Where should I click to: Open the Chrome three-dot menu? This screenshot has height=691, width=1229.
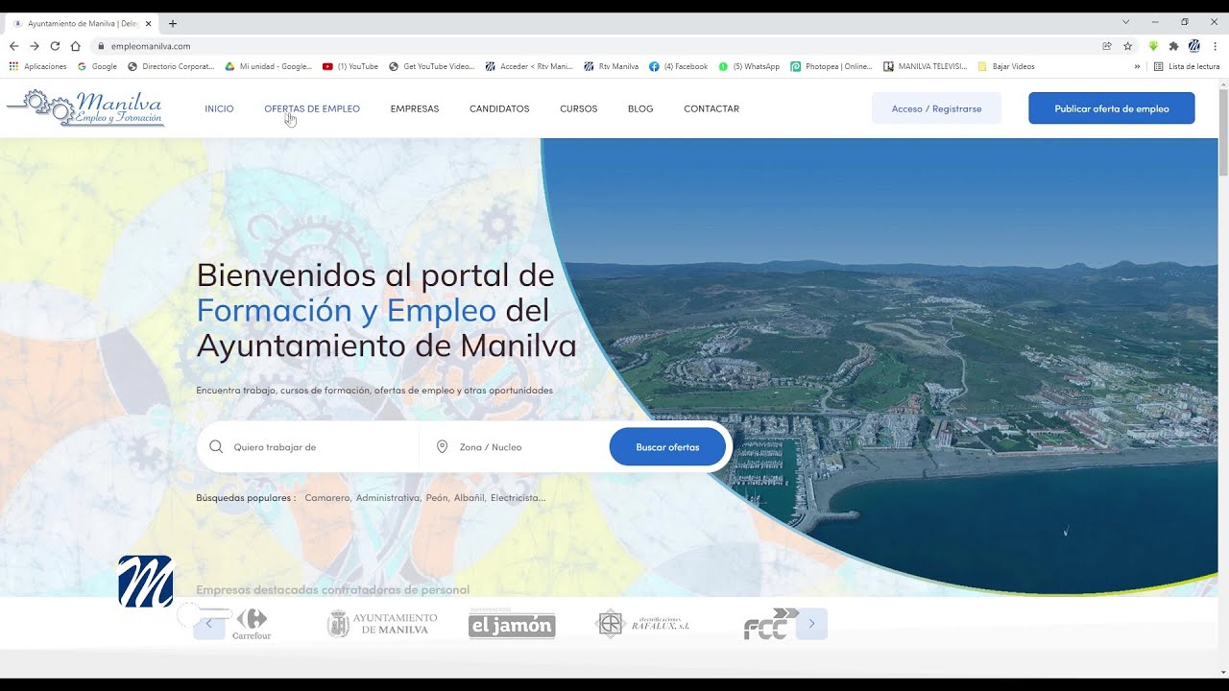[1215, 46]
